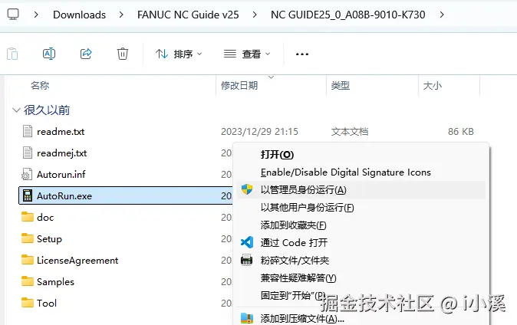Click the LicenseAgreement folder icon
Image resolution: width=517 pixels, height=325 pixels.
[x=28, y=260]
